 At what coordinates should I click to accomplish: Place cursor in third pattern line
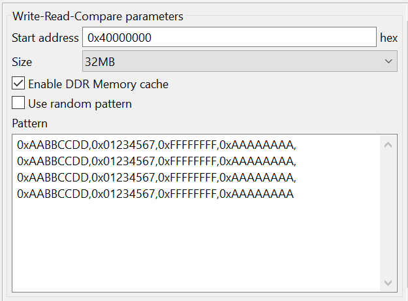(x=157, y=178)
